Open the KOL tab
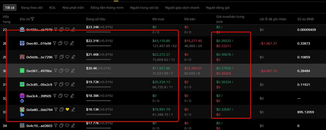The width and height of the screenshot is (326, 130). [52, 8]
